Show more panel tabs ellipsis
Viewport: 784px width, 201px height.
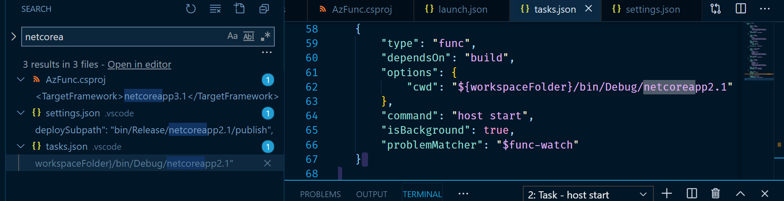[x=463, y=194]
